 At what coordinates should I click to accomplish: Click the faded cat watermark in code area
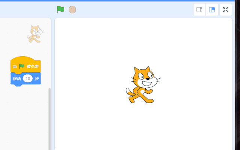pos(35,34)
